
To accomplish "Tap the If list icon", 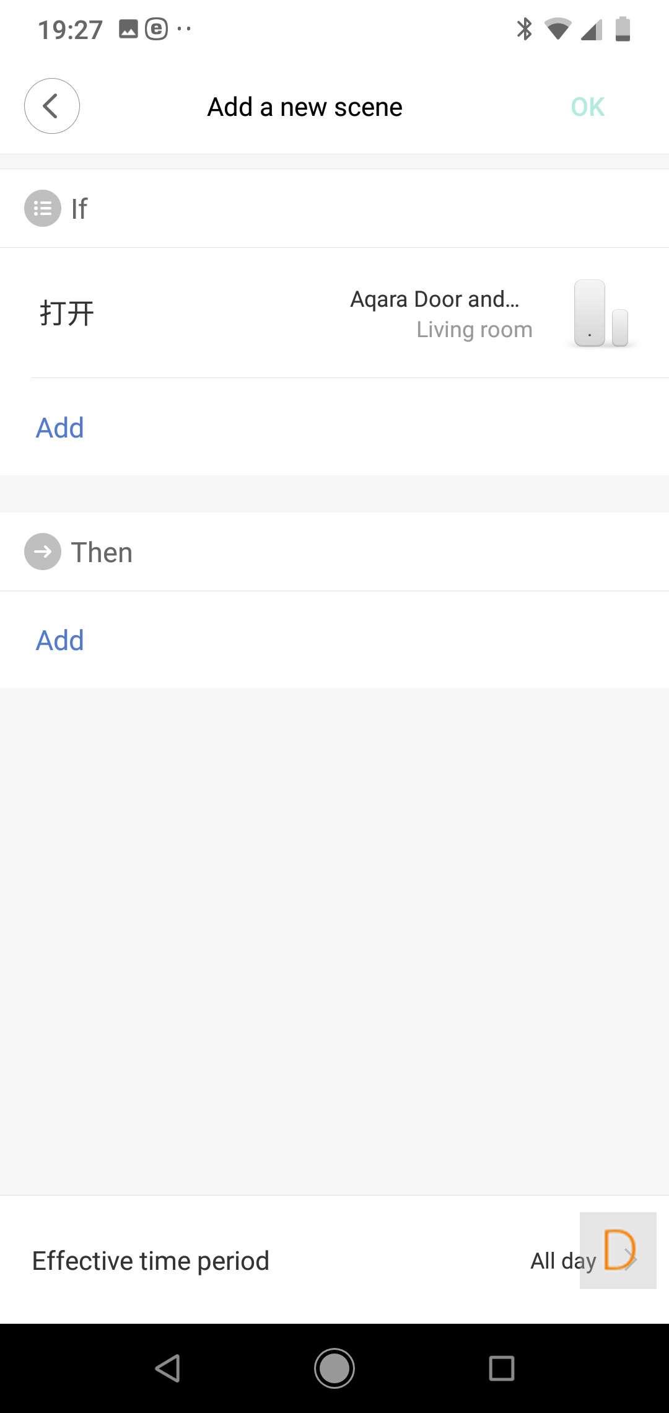I will pyautogui.click(x=42, y=208).
